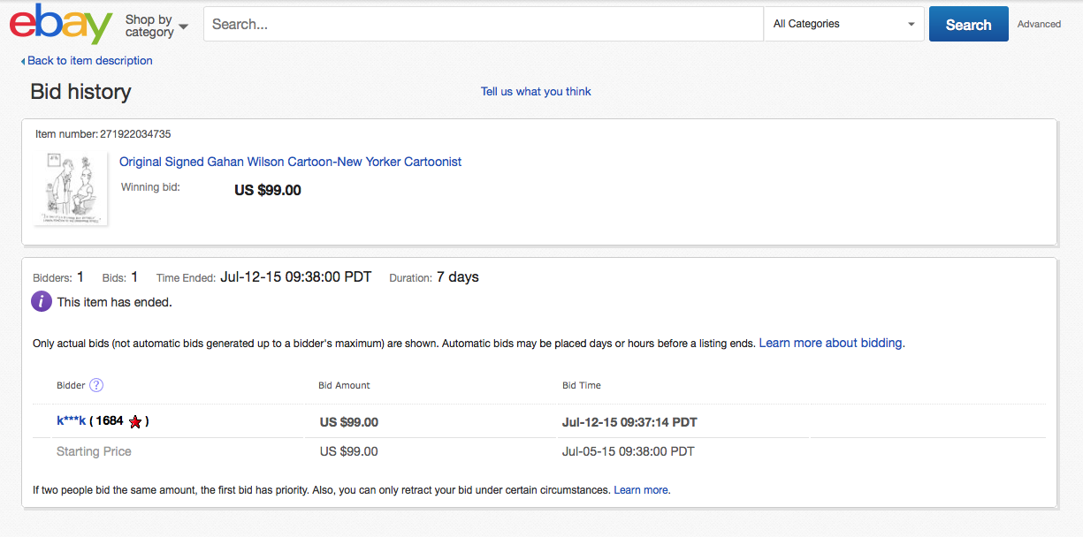This screenshot has height=537, width=1083.
Task: Open bidder k***k profile link
Action: pyautogui.click(x=71, y=421)
